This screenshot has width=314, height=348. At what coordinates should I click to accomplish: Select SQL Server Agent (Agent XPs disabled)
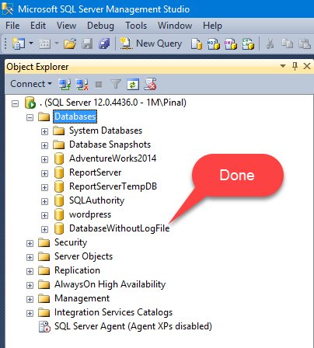pyautogui.click(x=133, y=326)
